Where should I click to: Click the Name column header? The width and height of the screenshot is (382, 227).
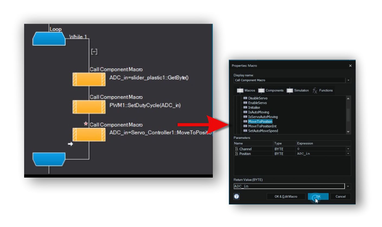coord(253,143)
